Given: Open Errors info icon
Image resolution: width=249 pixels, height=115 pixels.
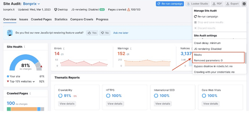Looking at the screenshot, I should (x=64, y=48).
